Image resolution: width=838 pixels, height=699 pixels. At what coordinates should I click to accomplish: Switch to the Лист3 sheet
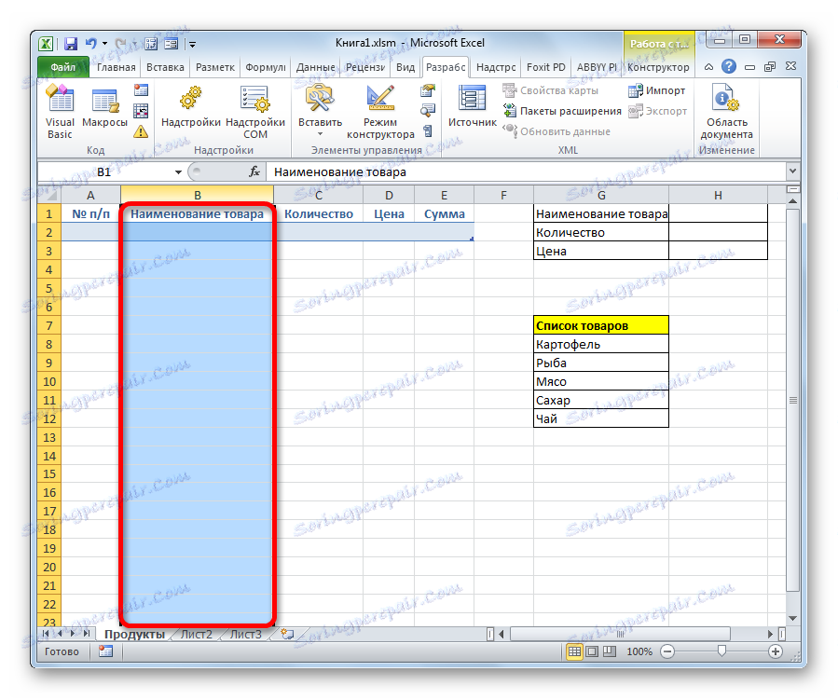pos(246,635)
